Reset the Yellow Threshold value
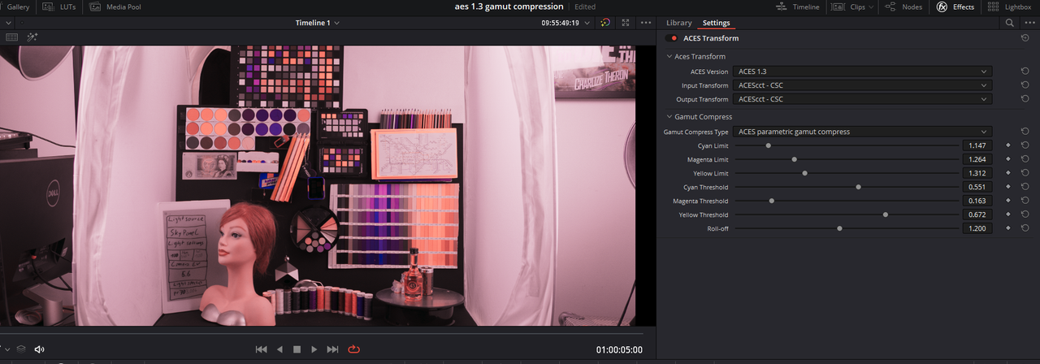 pyautogui.click(x=1025, y=214)
